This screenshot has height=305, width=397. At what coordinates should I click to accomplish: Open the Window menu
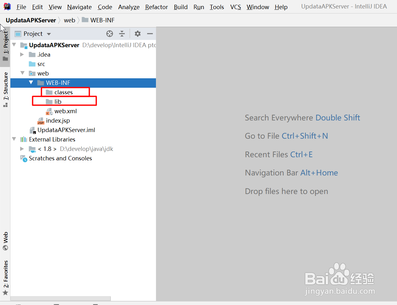[258, 7]
